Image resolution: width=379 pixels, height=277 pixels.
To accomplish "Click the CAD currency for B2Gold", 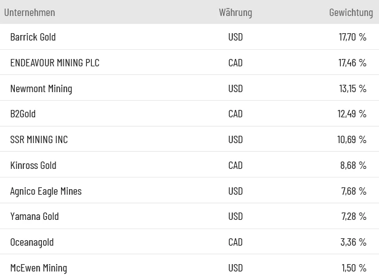I will (x=235, y=114).
